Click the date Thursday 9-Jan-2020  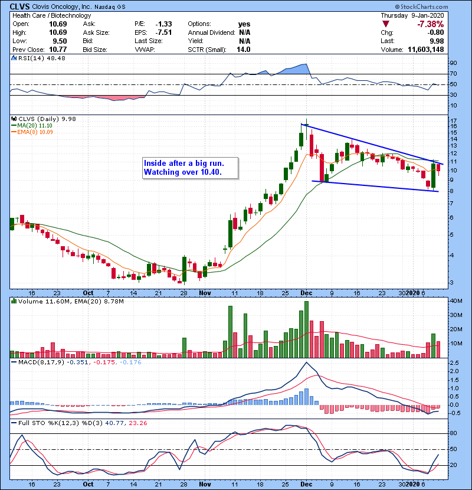pos(412,15)
